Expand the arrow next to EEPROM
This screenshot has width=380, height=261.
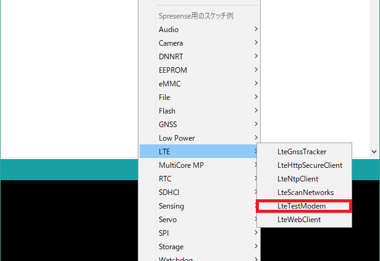pyautogui.click(x=256, y=70)
